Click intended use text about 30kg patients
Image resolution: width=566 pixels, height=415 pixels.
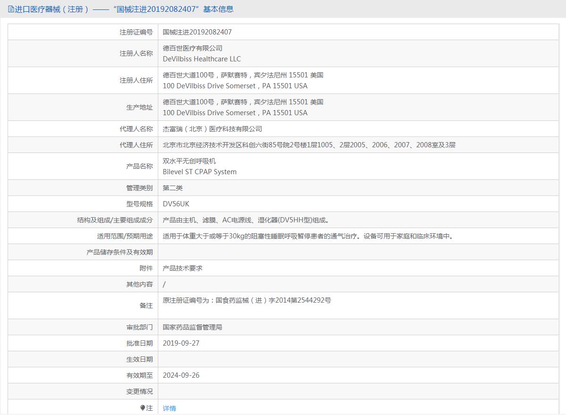click(x=309, y=236)
